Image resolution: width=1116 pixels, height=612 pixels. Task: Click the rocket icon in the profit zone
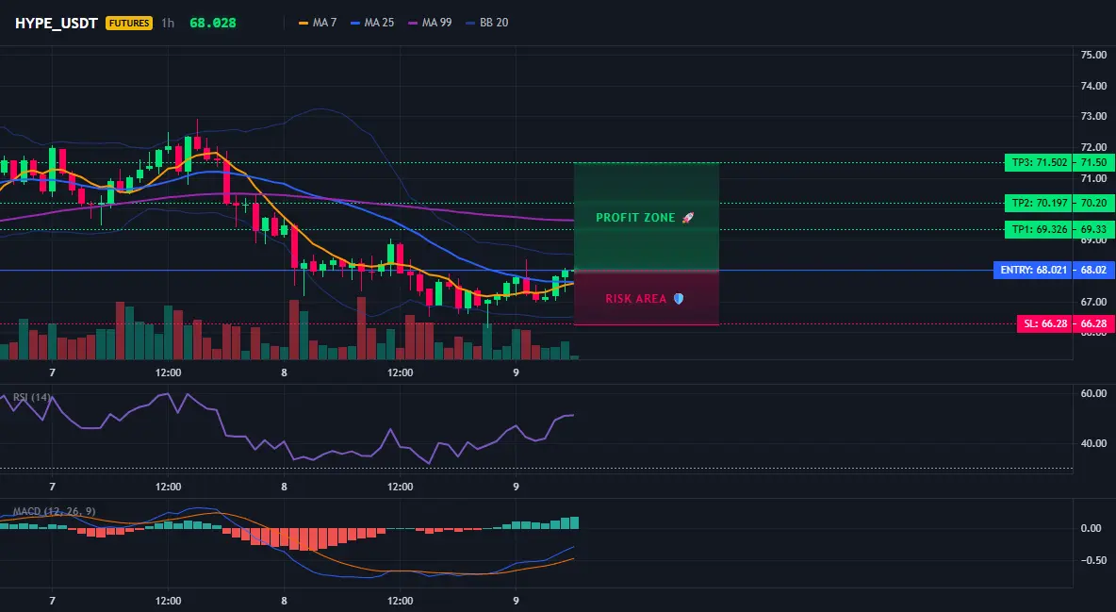[687, 217]
